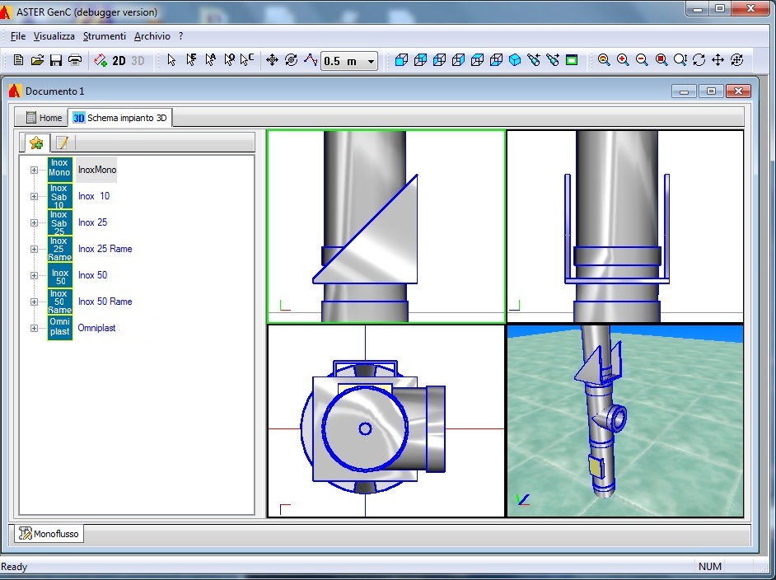Expand the Inox 25 Rame tree node
The image size is (776, 580).
click(34, 249)
